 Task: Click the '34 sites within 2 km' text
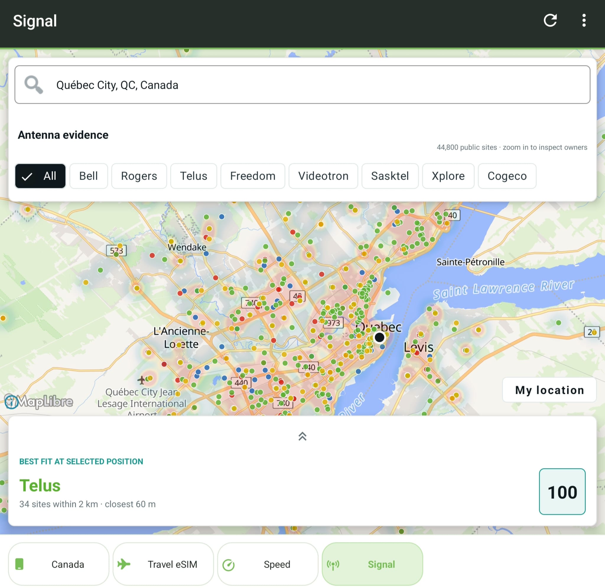click(59, 504)
